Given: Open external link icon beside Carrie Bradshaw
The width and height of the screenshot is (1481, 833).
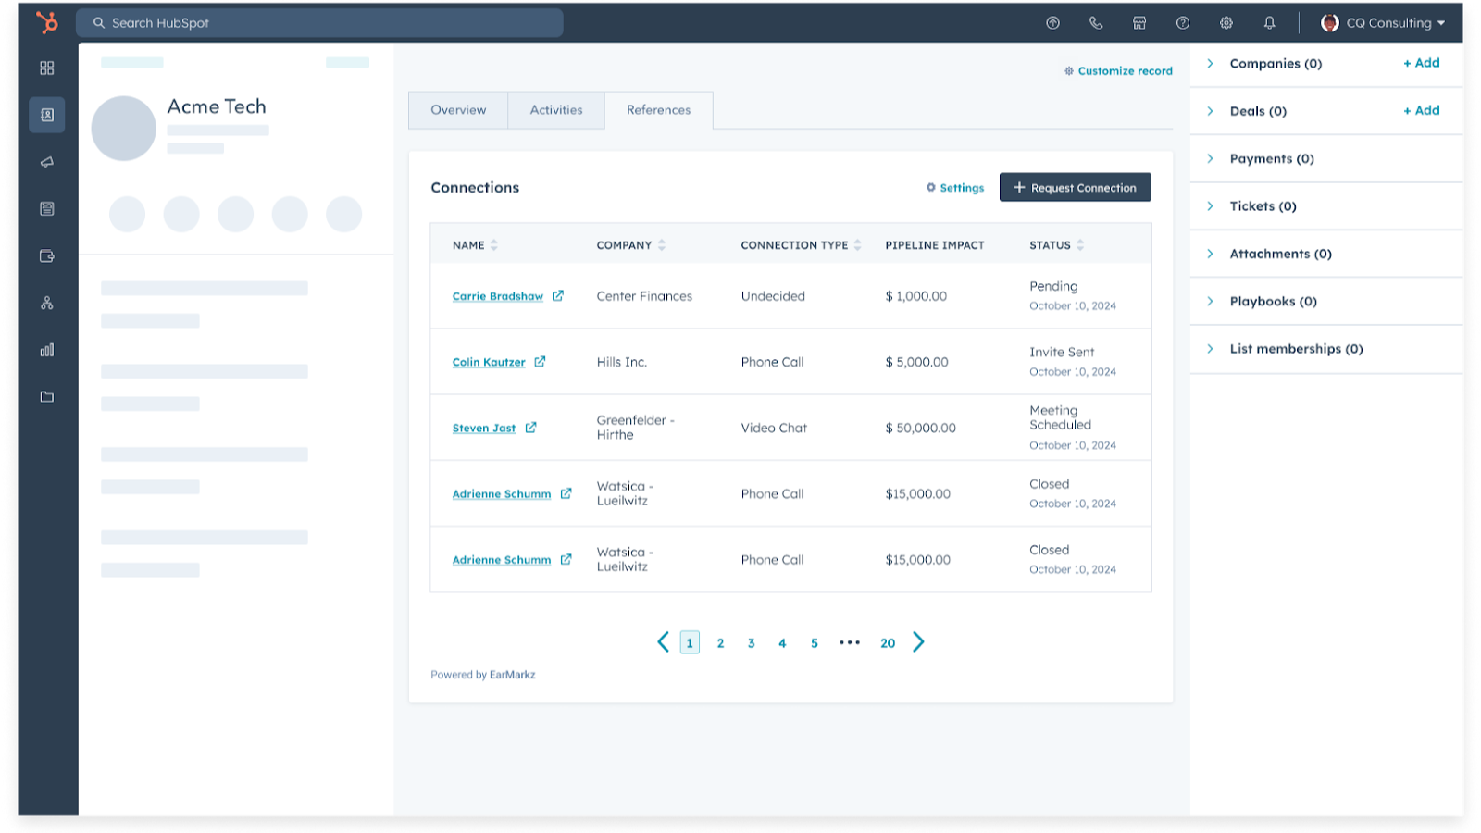Looking at the screenshot, I should [x=558, y=296].
